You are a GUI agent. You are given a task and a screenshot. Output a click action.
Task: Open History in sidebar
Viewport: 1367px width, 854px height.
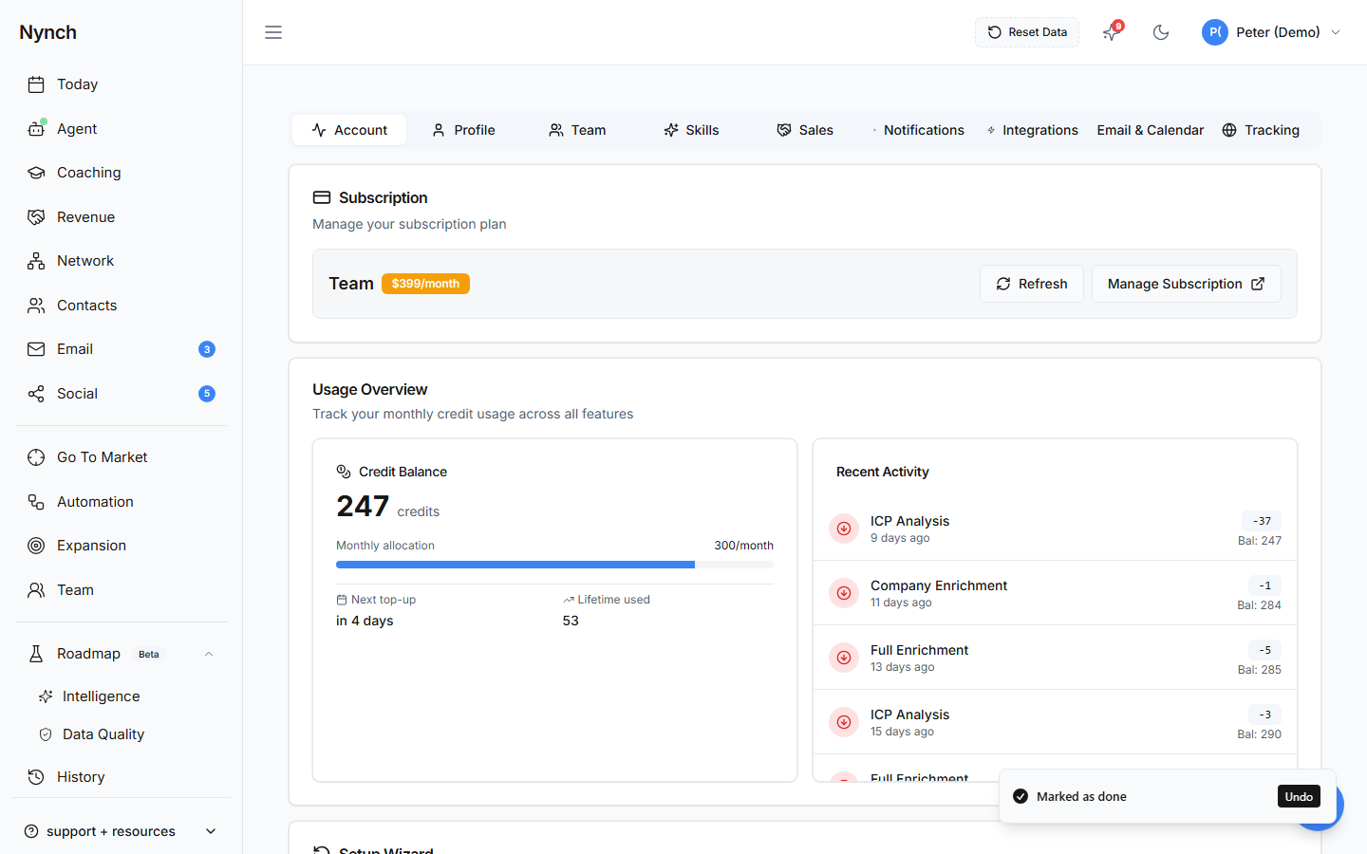point(121,777)
